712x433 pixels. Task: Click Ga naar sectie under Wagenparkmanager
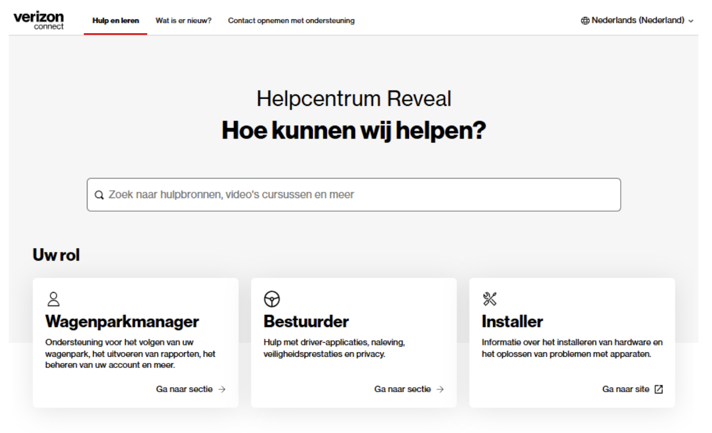tap(184, 389)
